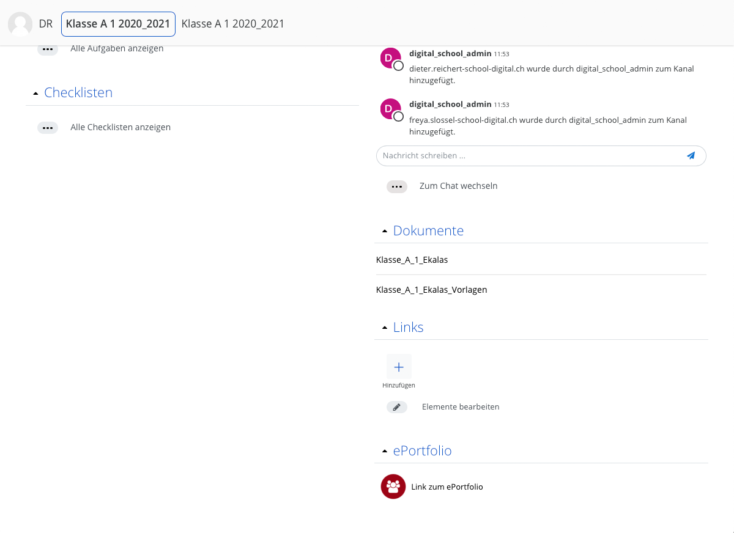734x533 pixels.
Task: Click the pencil icon for editing elements
Action: click(x=396, y=407)
